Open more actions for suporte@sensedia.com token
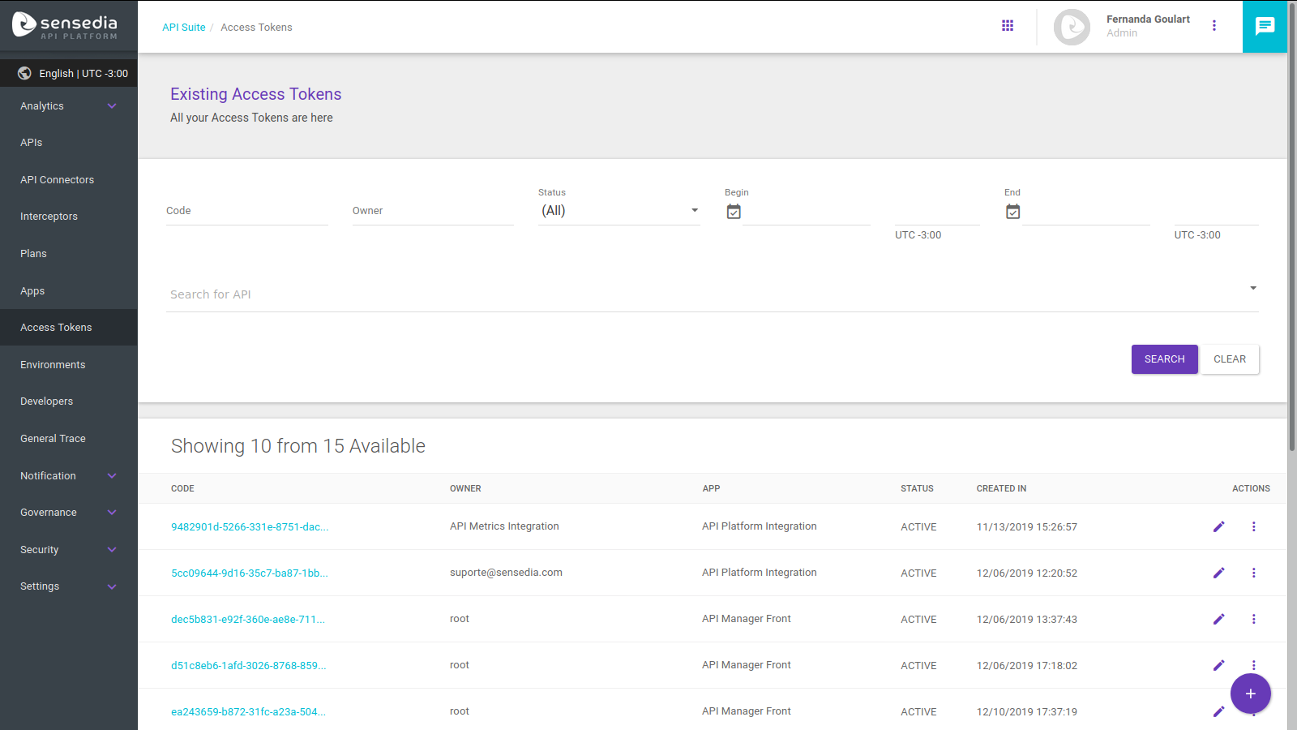The image size is (1297, 730). (1253, 573)
